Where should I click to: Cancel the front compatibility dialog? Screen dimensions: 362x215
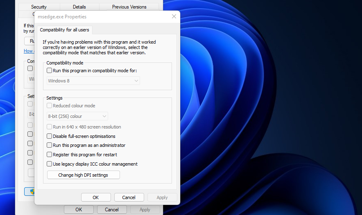(129, 197)
